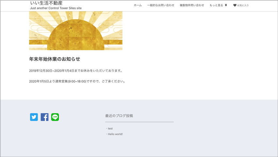Open the お気に入り favorites label
Image resolution: width=278 pixels, height=157 pixels.
243,6
